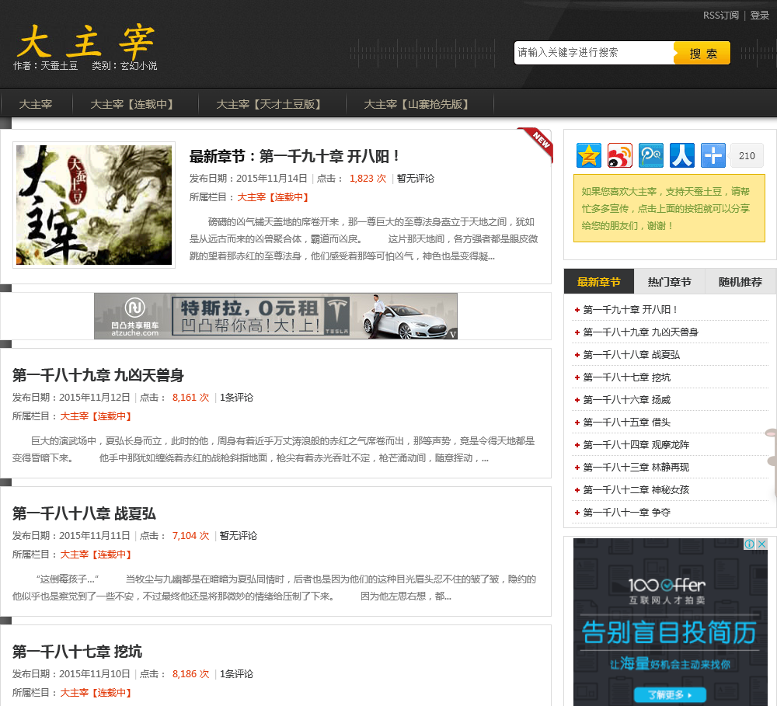777x706 pixels.
Task: Close the 100offer advertisement
Action: pos(762,544)
